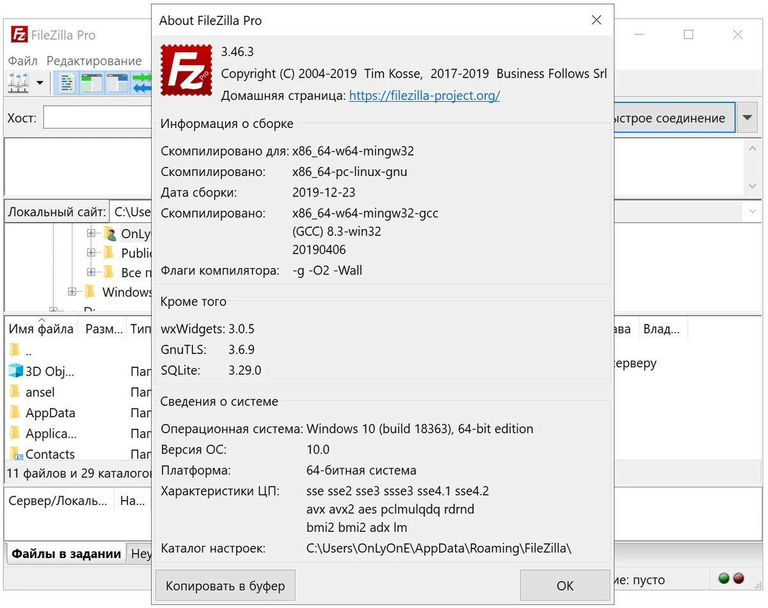Open the filezilla-project.org homepage link
Viewport: 768px width, 608px height.
pos(424,95)
